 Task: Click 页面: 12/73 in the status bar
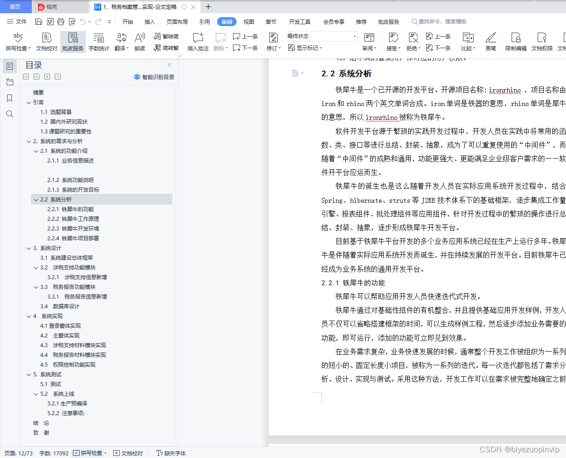pyautogui.click(x=19, y=453)
